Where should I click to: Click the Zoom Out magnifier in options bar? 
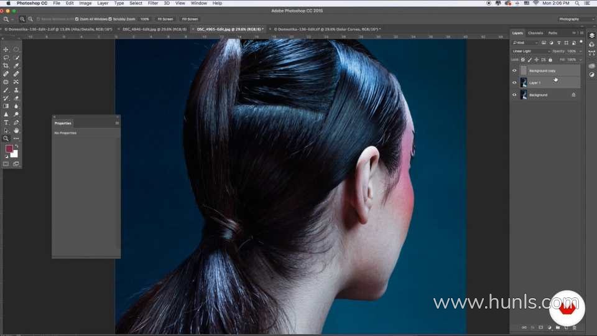(x=30, y=19)
